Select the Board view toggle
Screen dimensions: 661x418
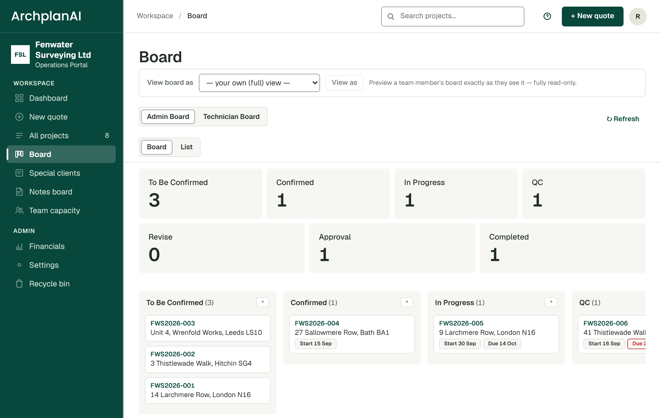pos(157,147)
